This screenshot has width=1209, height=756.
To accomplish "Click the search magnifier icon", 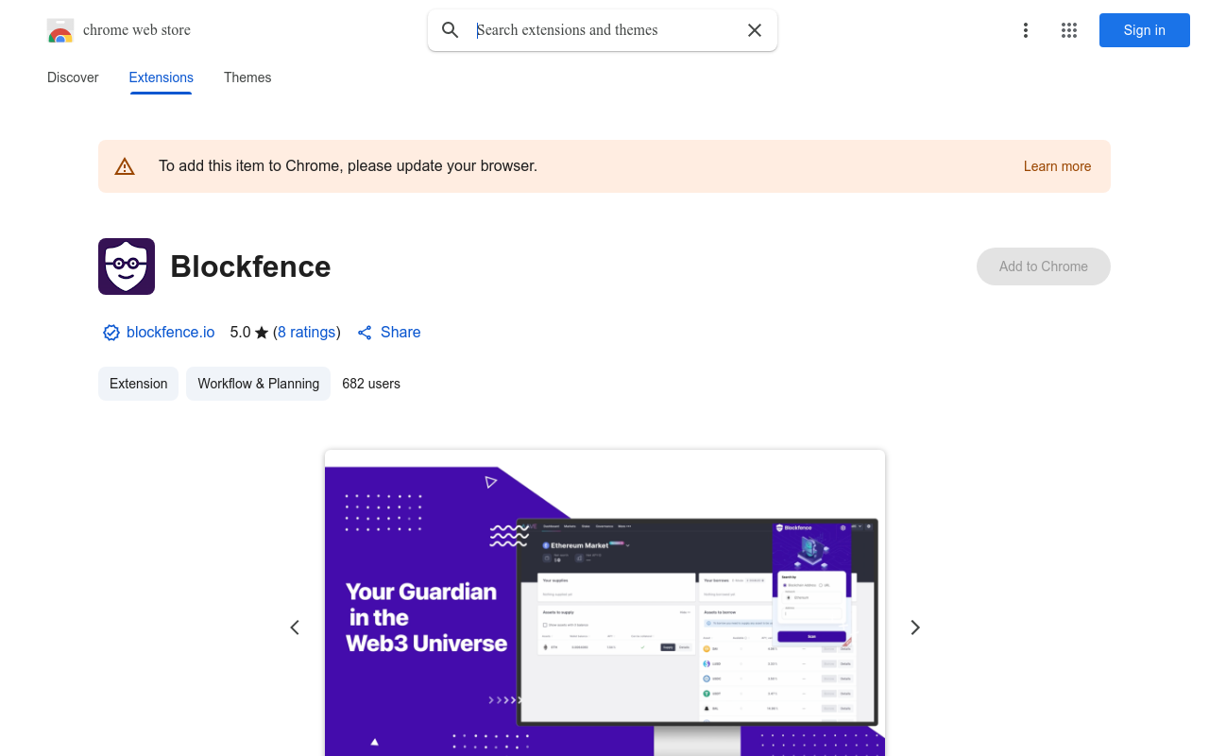I will 451,30.
